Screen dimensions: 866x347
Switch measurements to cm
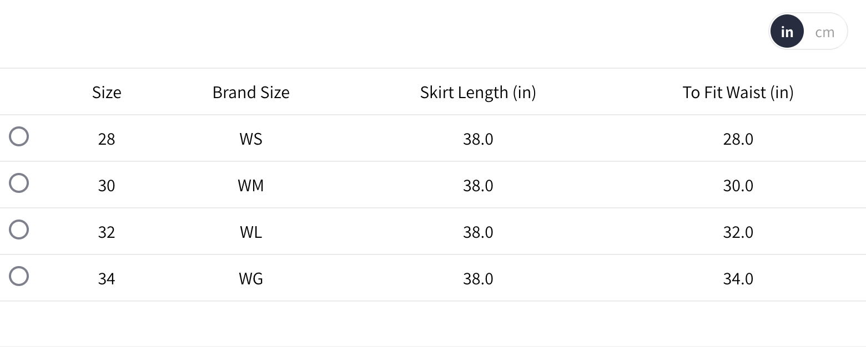pyautogui.click(x=824, y=32)
